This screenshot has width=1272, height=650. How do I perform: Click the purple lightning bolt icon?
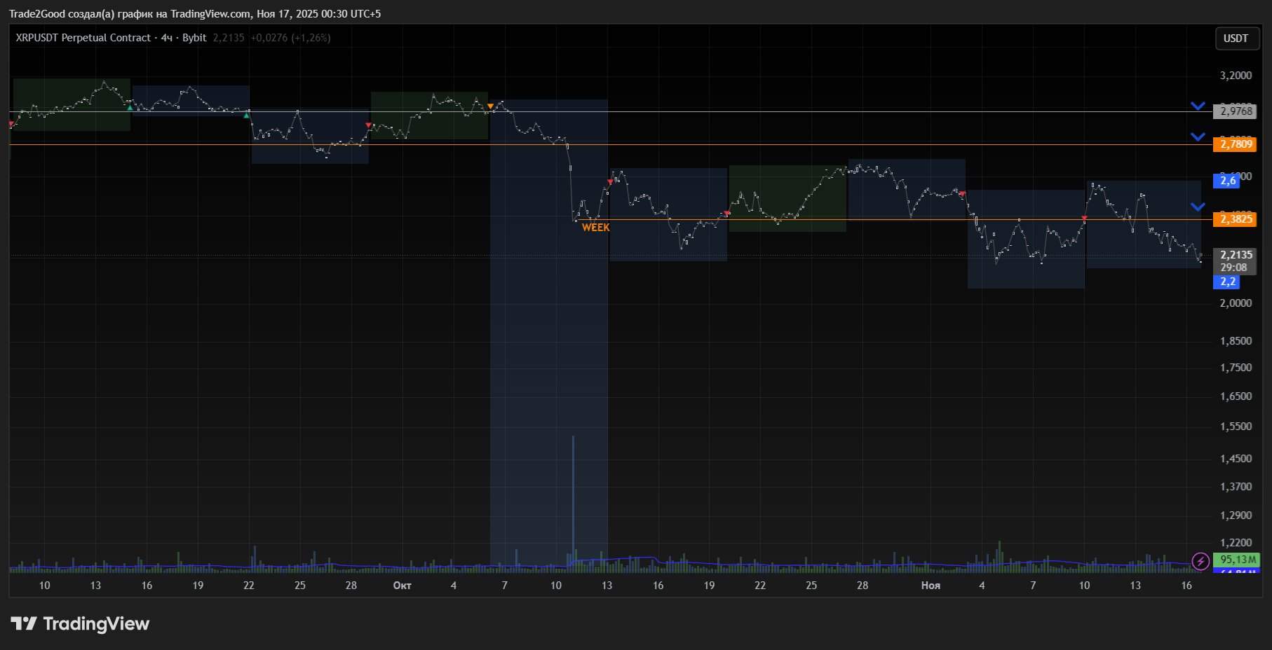[1200, 560]
